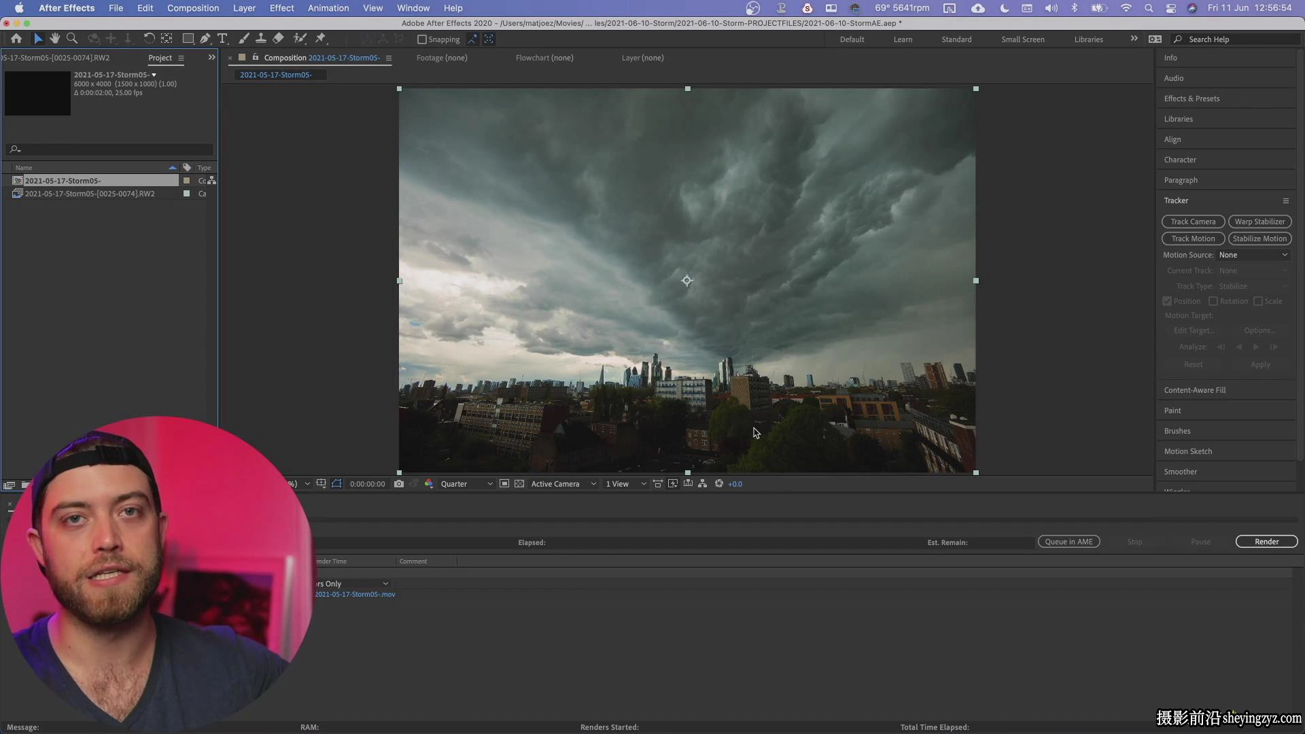Viewport: 1305px width, 734px height.
Task: Open the Timeline icon in viewer bar
Action: 688,484
